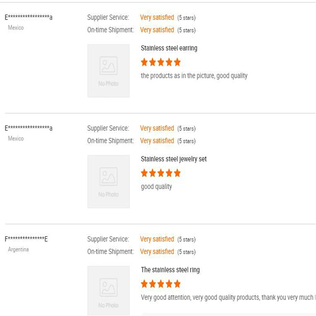Click the No Photo placeholder beside Stainless steel earring
This screenshot has height=316, width=316.
108,71
